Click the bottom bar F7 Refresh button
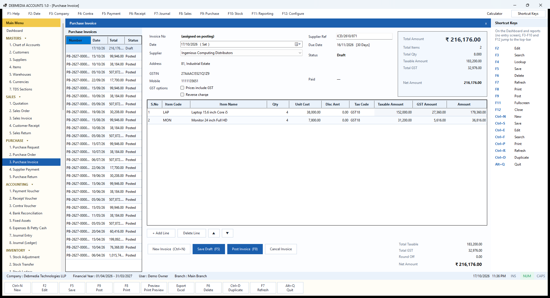Image resolution: width=550 pixels, height=298 pixels. (x=263, y=288)
